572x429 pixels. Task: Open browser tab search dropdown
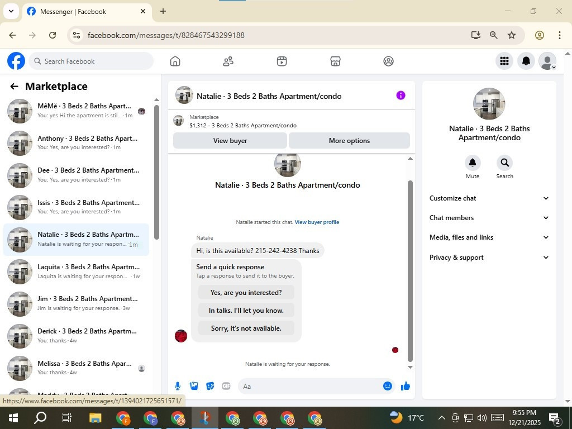click(x=11, y=11)
